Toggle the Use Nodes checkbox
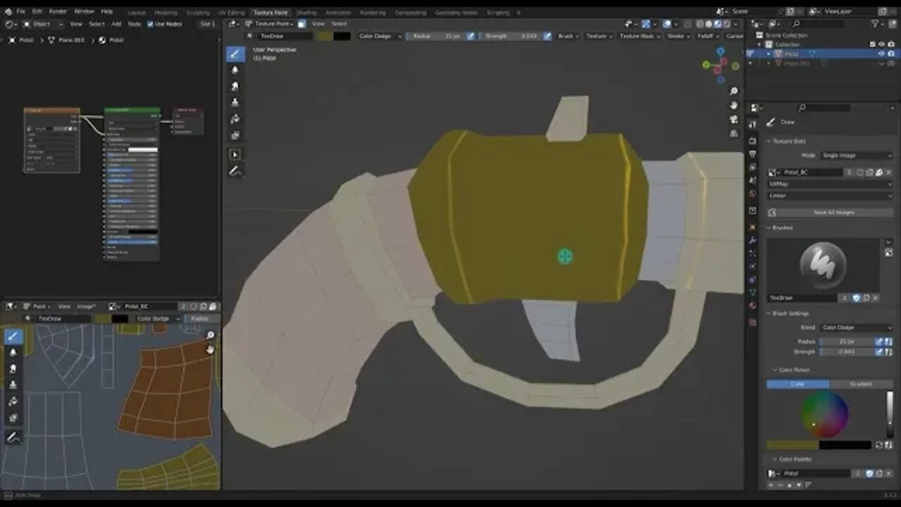Viewport: 901px width, 507px height. pyautogui.click(x=150, y=24)
